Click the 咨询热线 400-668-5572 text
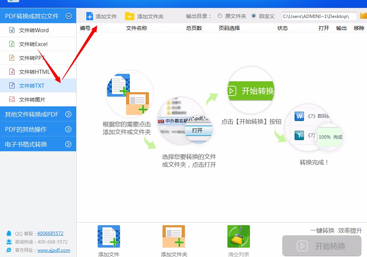Screen dimensions: 367x257 click(41, 242)
